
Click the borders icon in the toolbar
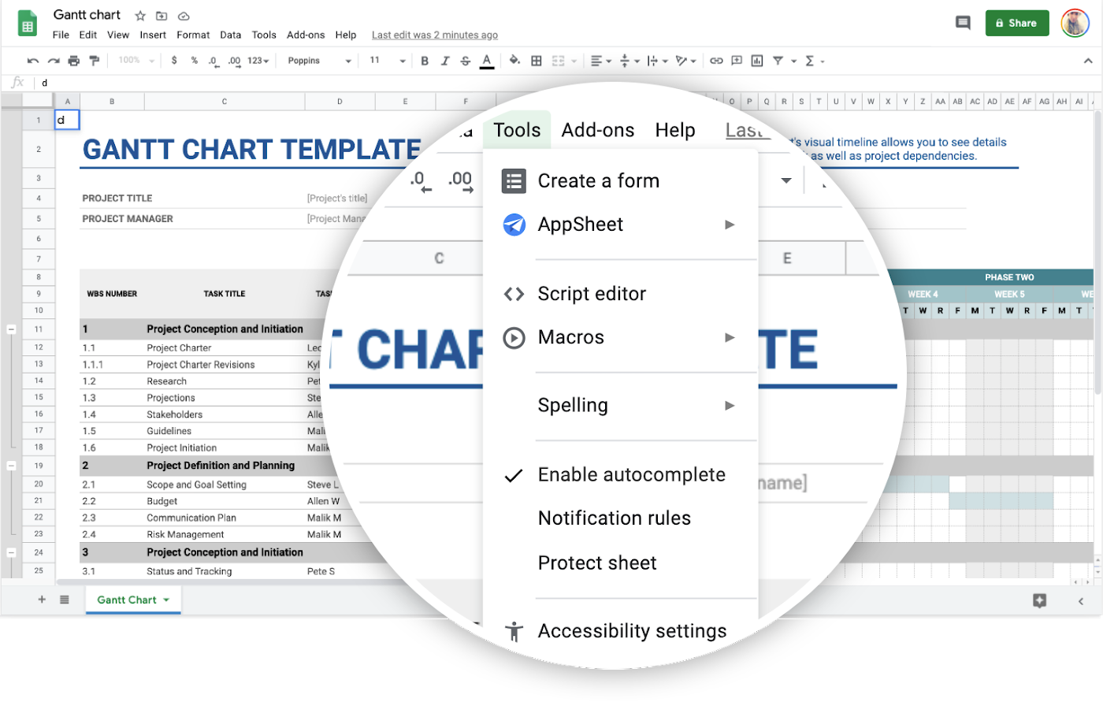(537, 61)
